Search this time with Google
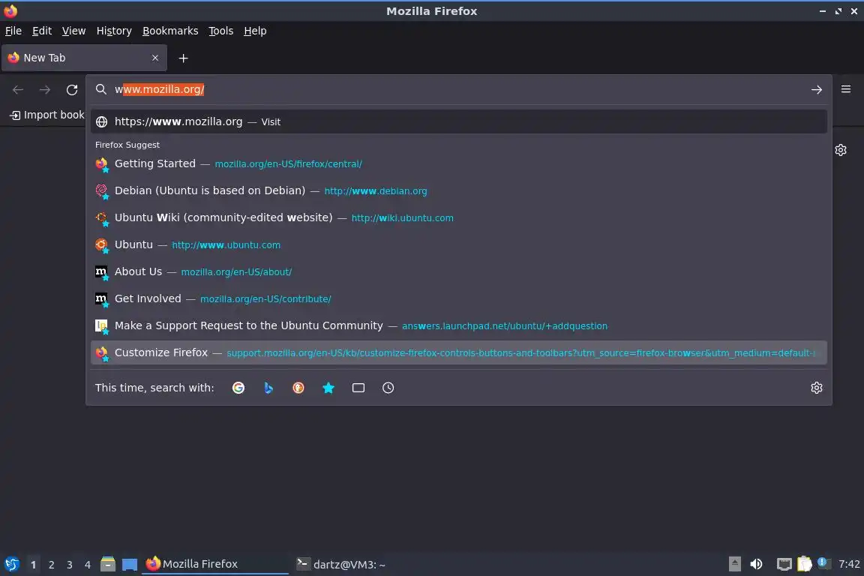The image size is (864, 576). tap(238, 388)
